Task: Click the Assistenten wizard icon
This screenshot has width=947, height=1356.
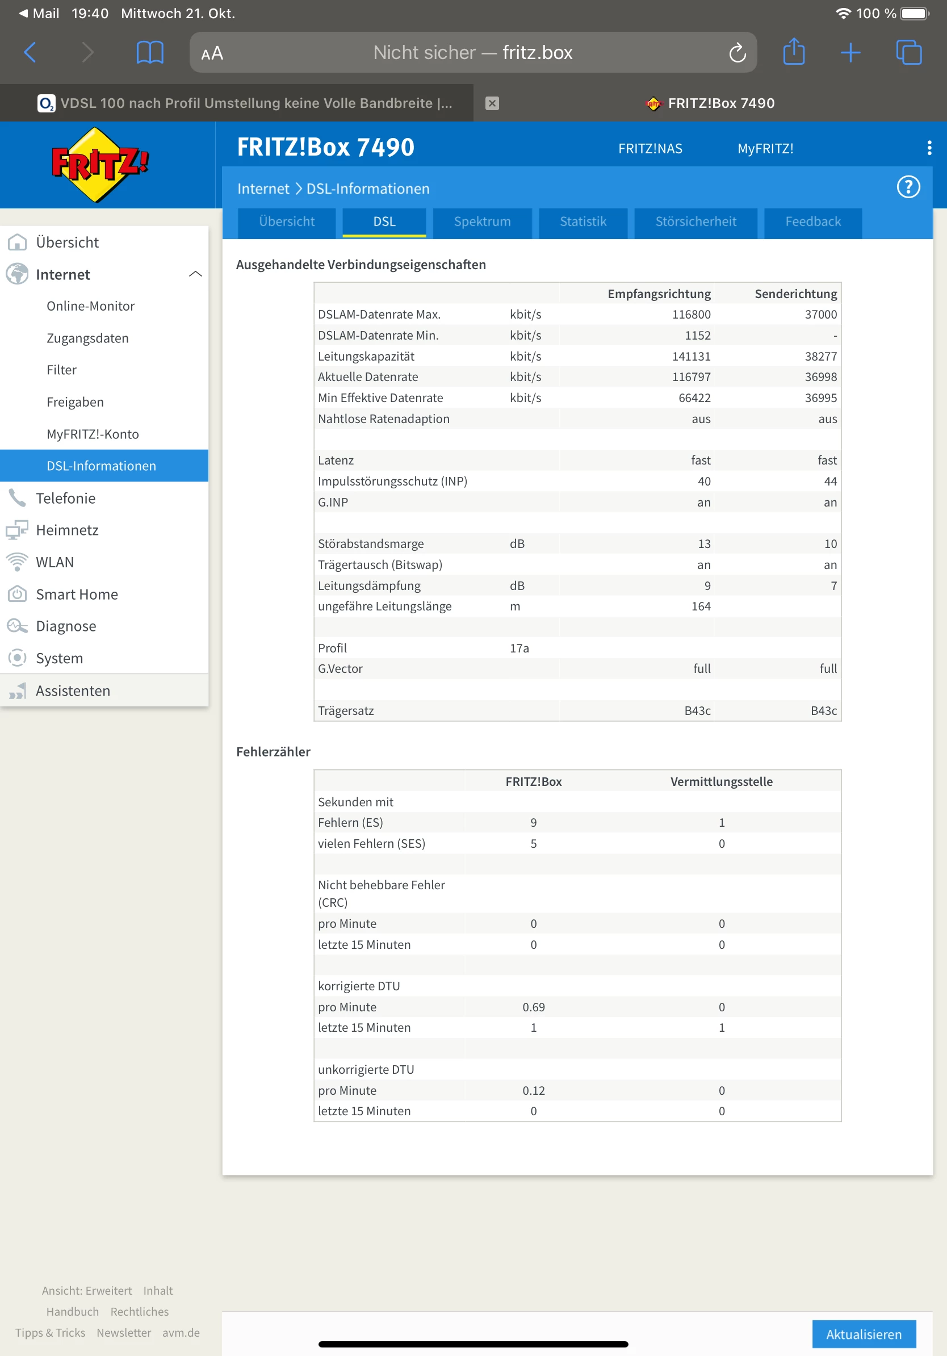Action: tap(17, 690)
